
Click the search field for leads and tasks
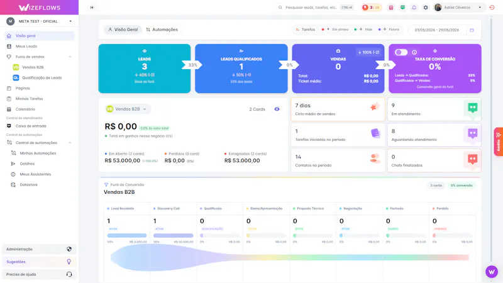(x=316, y=8)
